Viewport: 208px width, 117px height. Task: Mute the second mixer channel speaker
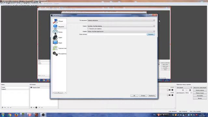point(170,95)
